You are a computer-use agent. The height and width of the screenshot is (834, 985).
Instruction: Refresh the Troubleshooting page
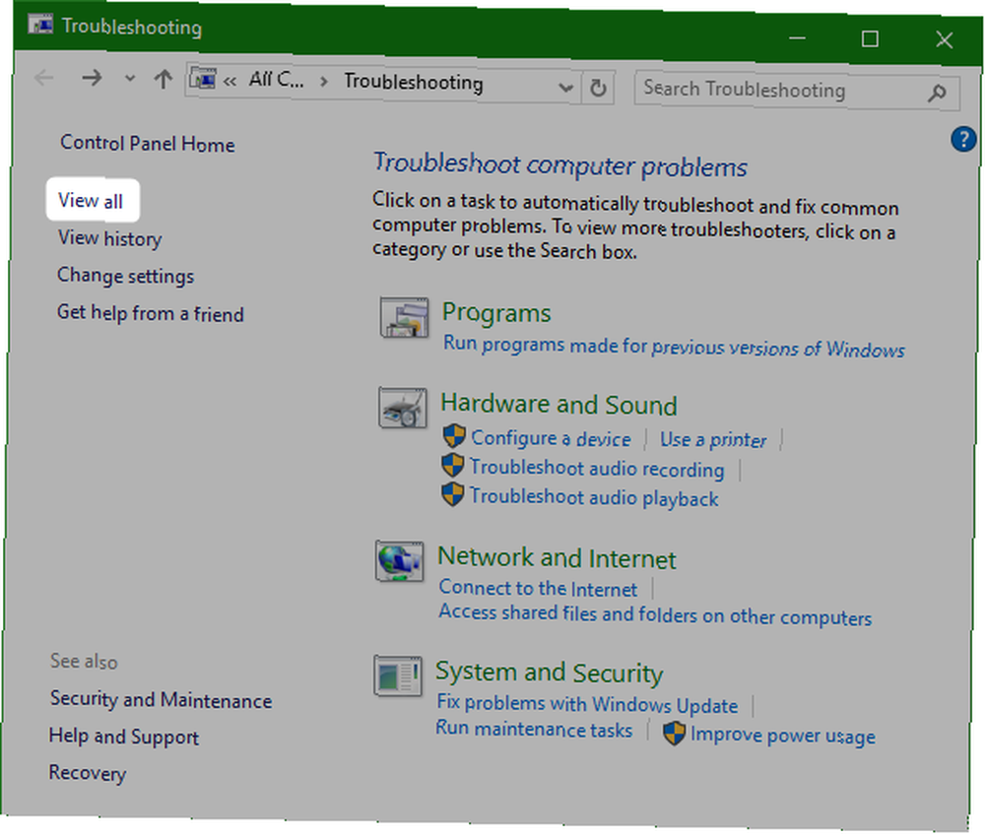[598, 88]
